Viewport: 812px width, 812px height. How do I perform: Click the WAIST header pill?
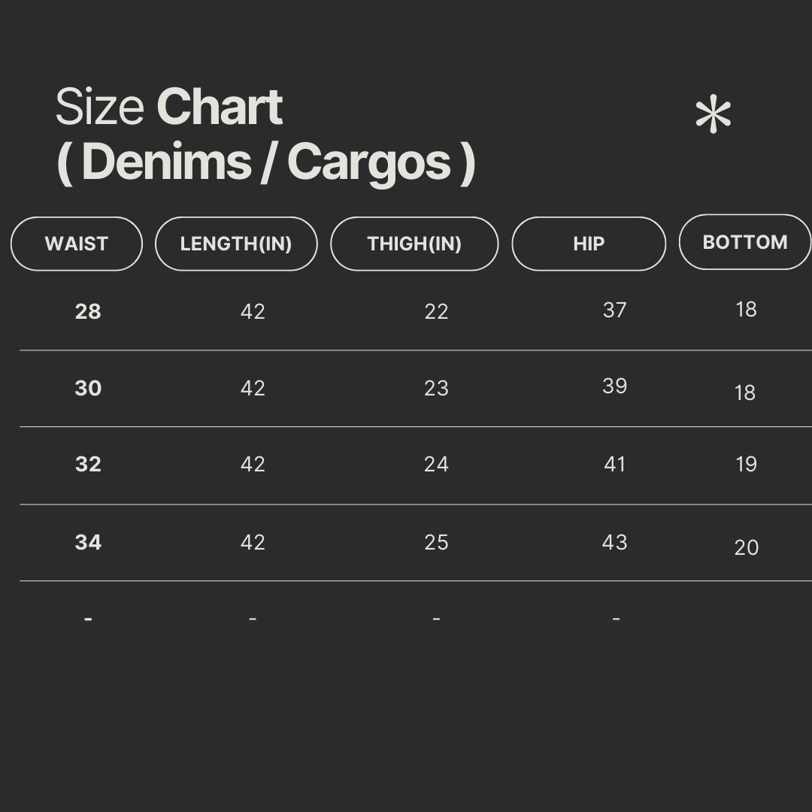77,244
